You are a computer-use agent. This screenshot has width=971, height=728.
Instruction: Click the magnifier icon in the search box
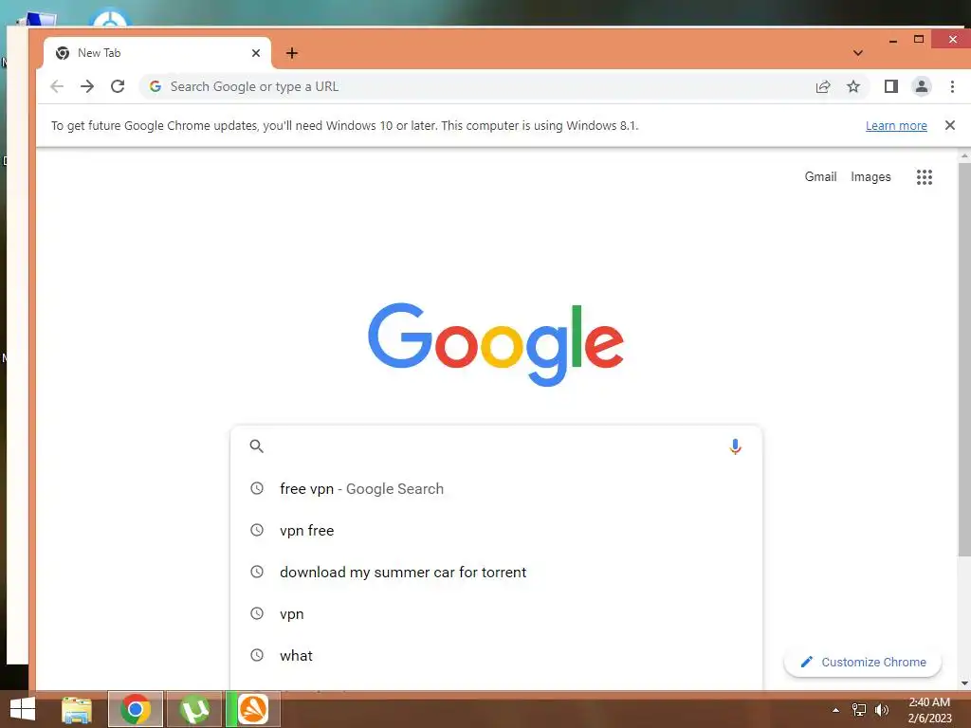coord(256,446)
